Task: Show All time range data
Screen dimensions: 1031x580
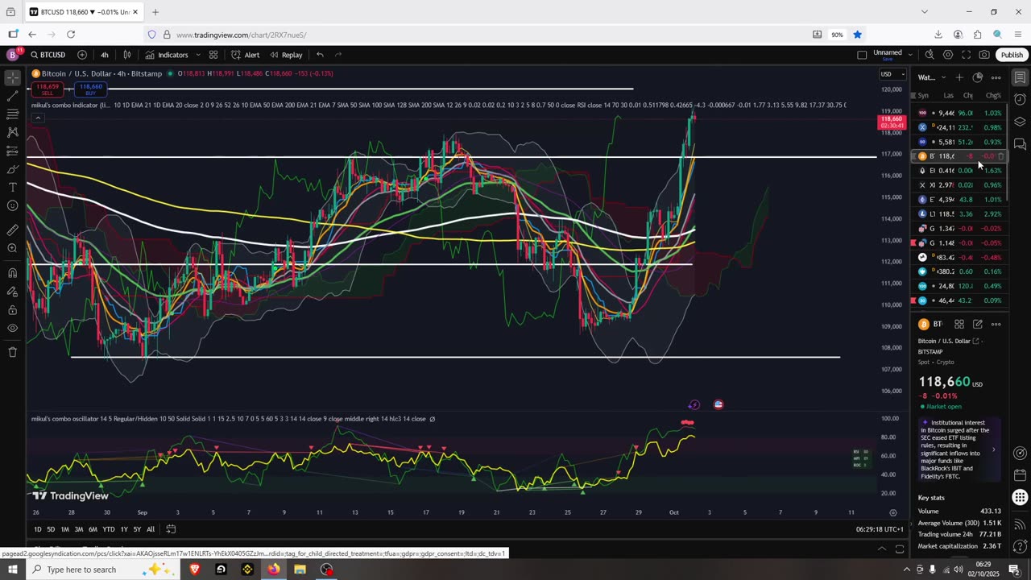Action: (x=151, y=529)
